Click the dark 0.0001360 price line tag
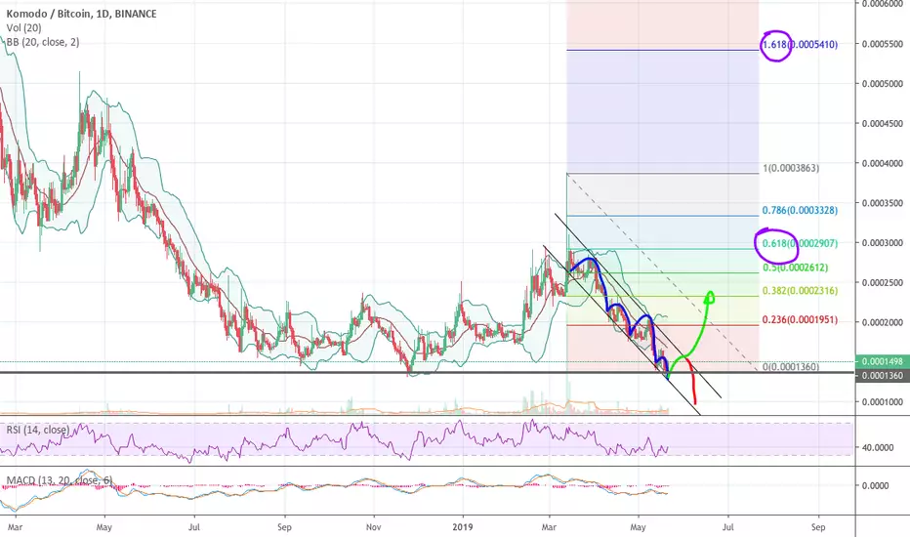Image resolution: width=910 pixels, height=537 pixels. [883, 376]
